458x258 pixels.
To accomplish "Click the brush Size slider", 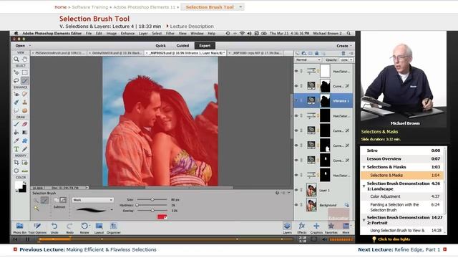I will [x=152, y=199].
